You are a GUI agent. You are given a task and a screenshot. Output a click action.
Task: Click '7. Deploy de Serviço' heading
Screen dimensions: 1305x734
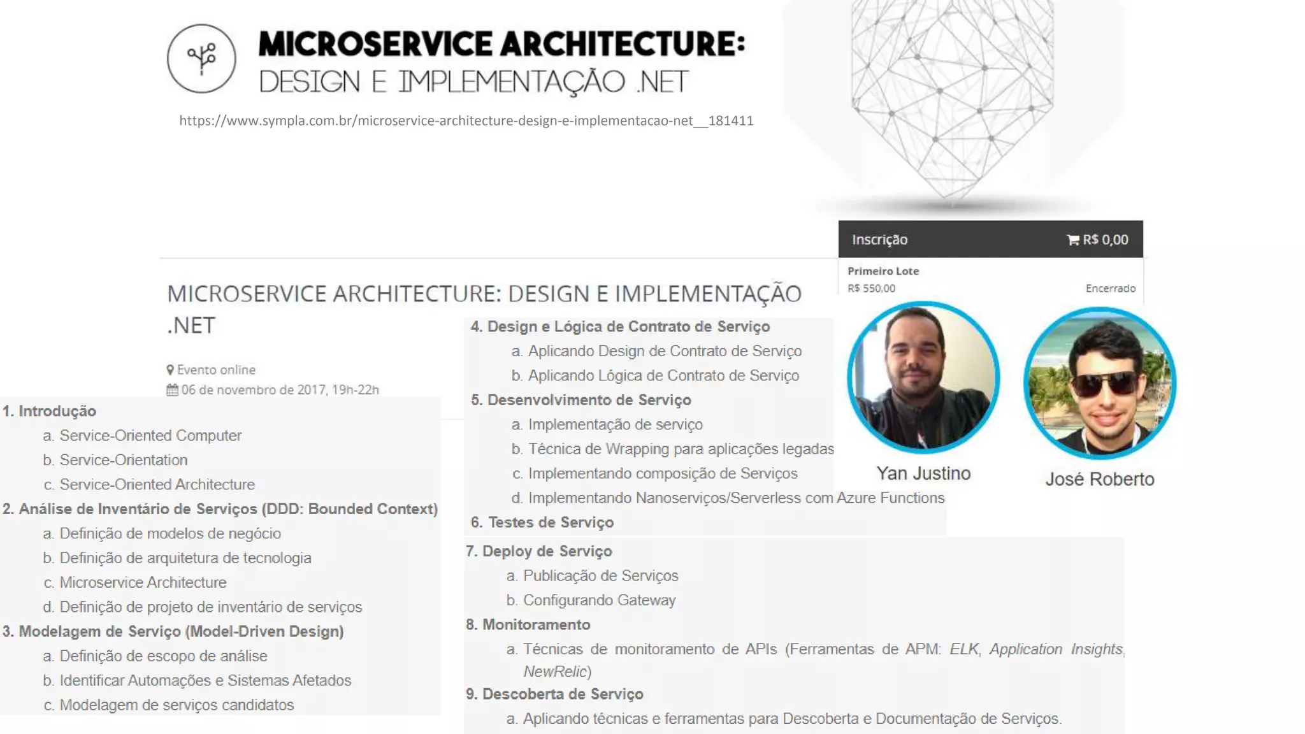[538, 551]
